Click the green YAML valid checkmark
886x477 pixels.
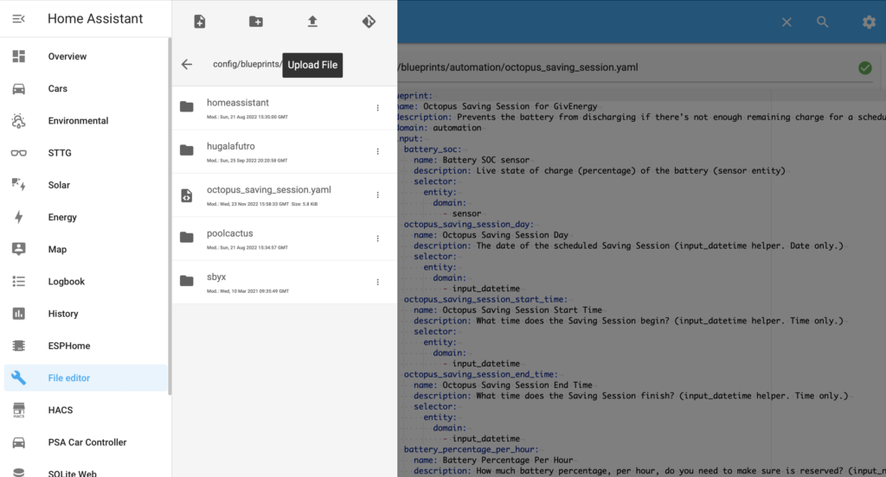coord(865,67)
